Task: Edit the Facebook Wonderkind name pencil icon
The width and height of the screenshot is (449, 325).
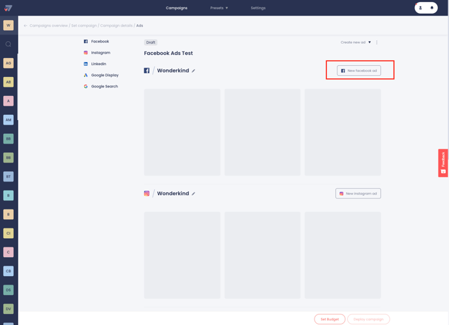Action: (194, 70)
